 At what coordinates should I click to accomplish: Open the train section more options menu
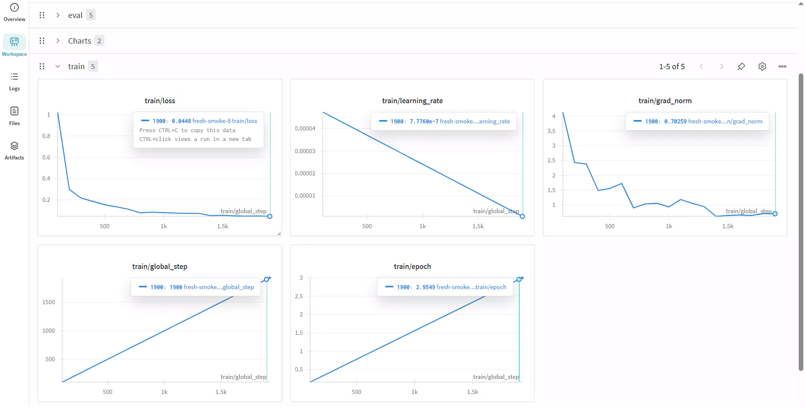(782, 66)
